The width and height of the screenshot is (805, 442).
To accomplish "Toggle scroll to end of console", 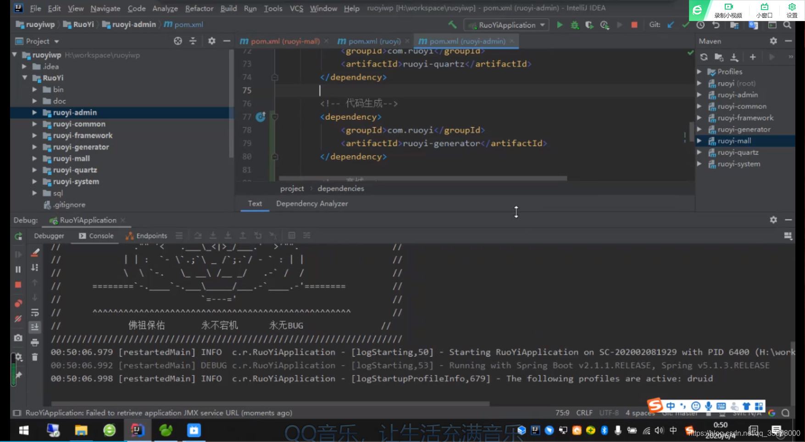I will [35, 327].
